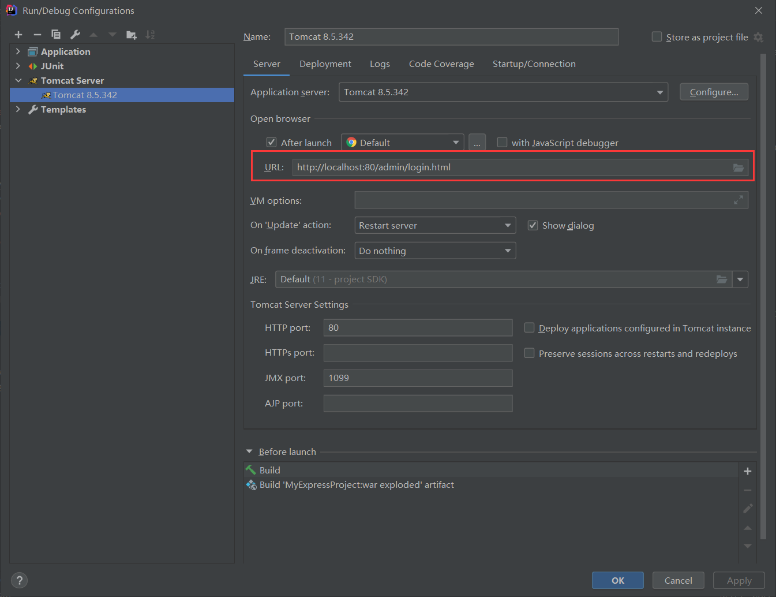Expand JUnit tree node

point(18,66)
